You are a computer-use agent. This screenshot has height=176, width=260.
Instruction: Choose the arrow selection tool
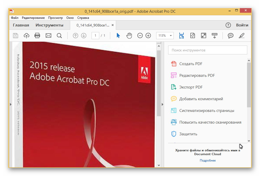pos(118,36)
